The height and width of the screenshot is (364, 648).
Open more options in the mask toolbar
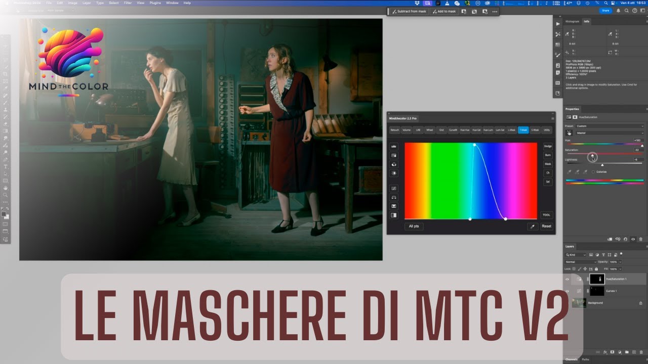[x=495, y=11]
